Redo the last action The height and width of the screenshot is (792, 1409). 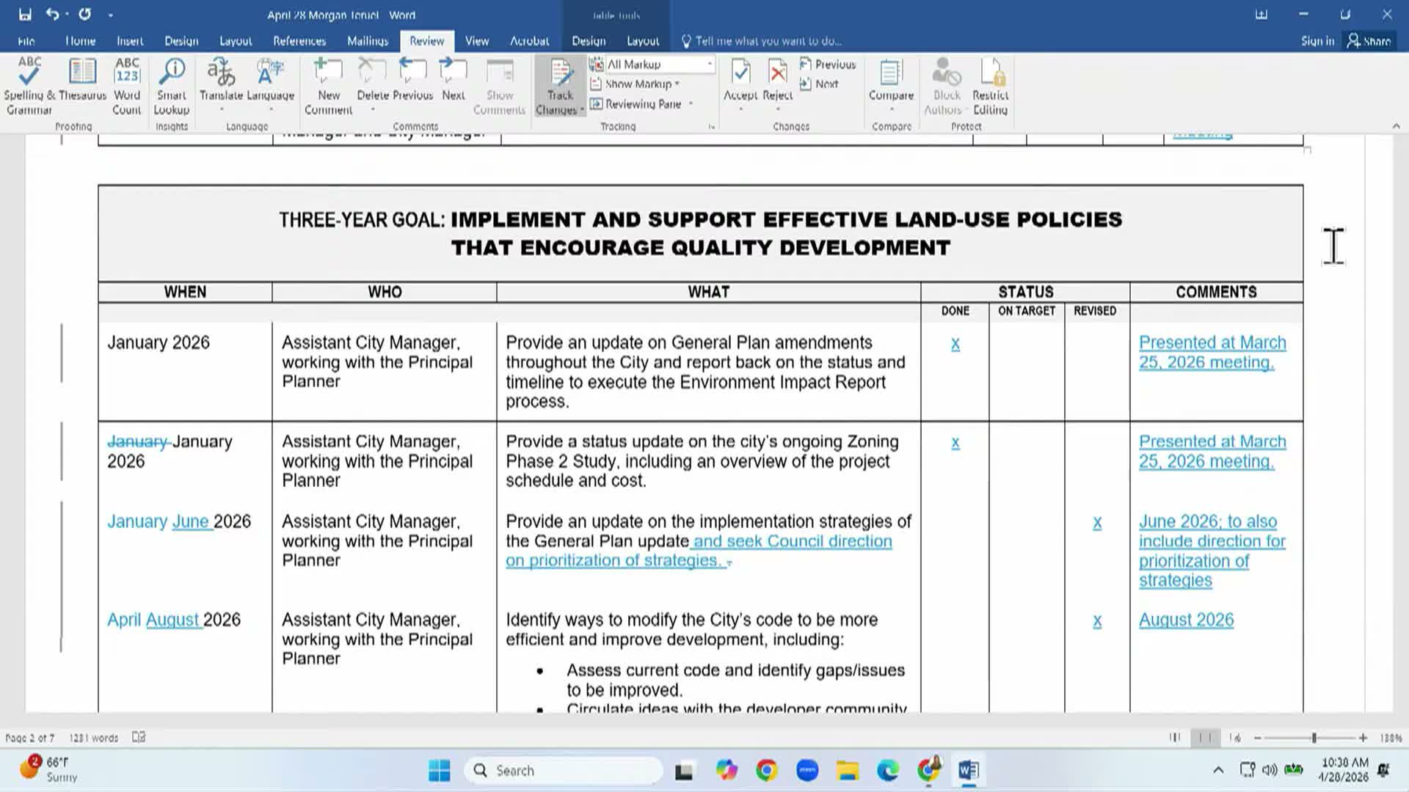point(84,14)
